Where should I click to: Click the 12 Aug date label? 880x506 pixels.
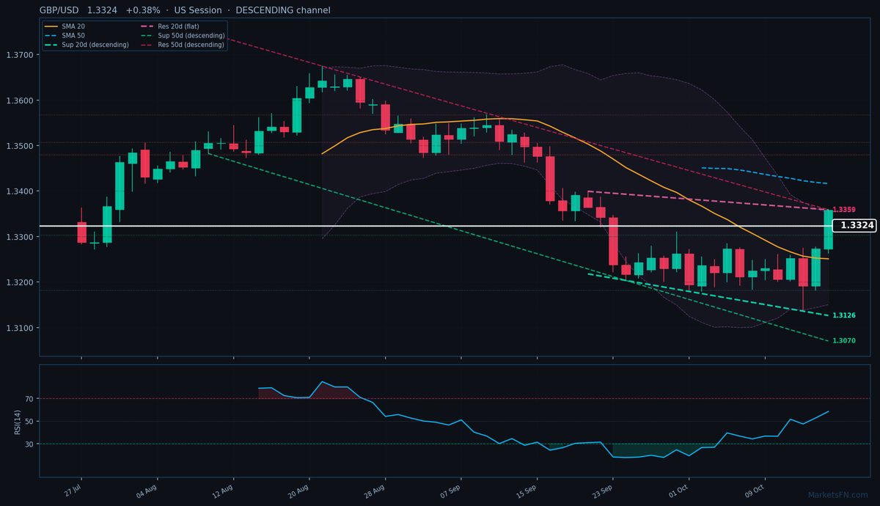point(224,490)
